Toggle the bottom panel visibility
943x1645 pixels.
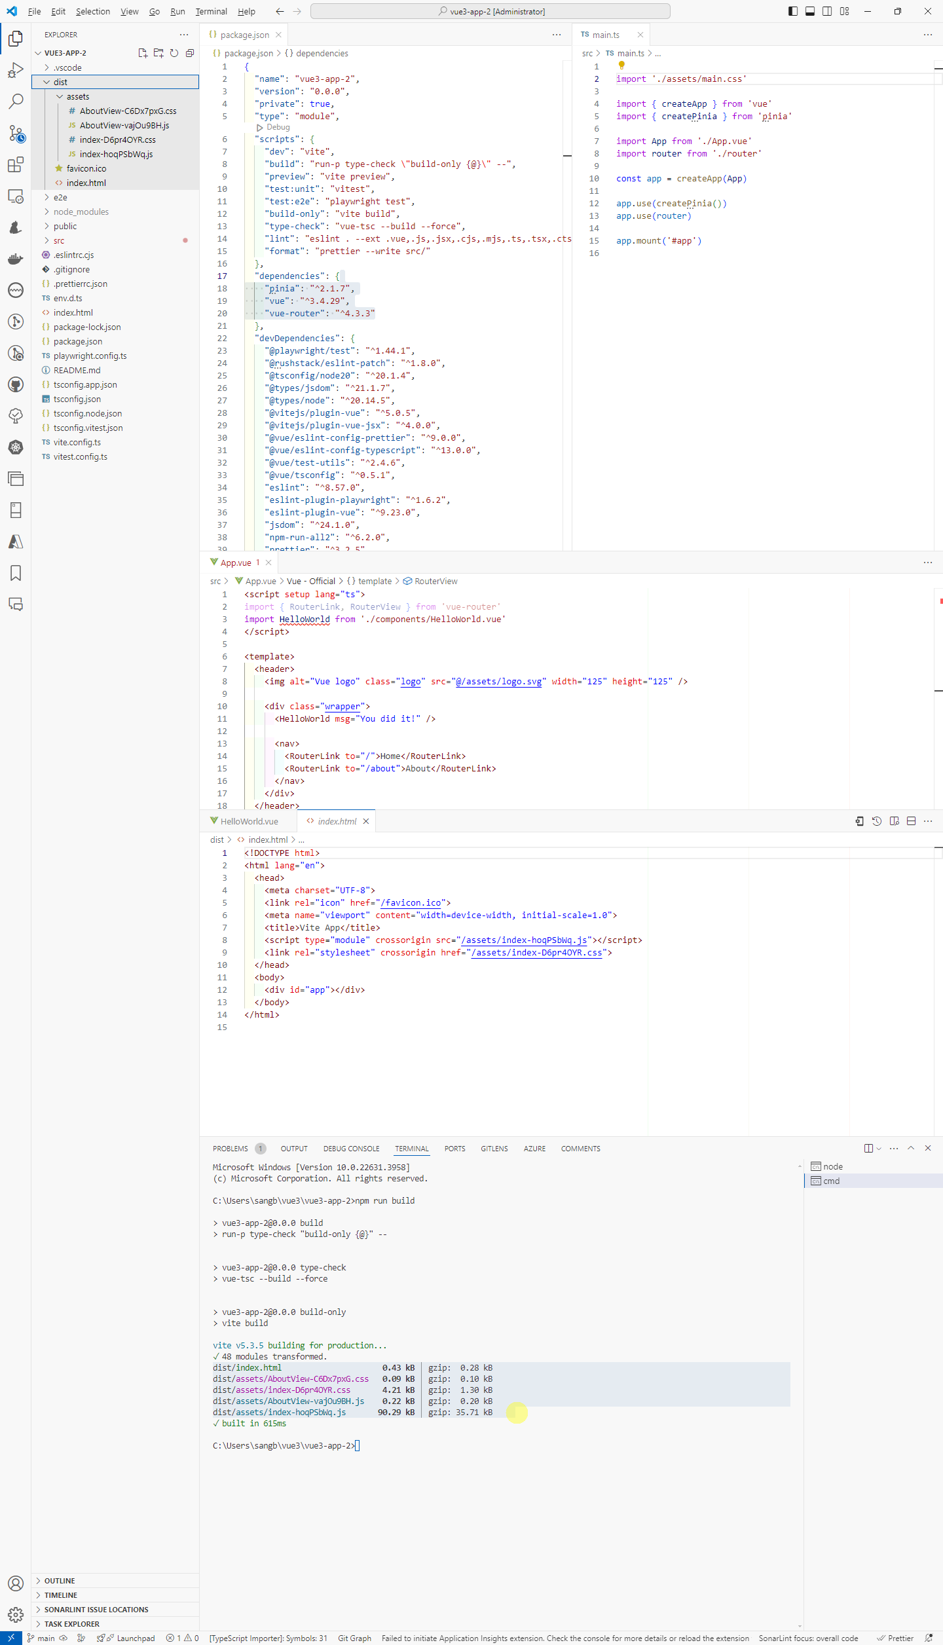pyautogui.click(x=810, y=11)
